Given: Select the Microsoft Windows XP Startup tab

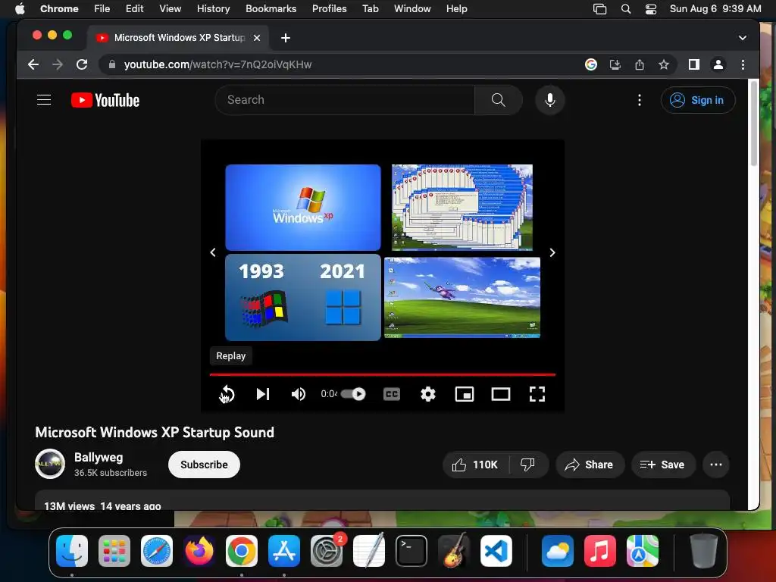Looking at the screenshot, I should tap(178, 38).
